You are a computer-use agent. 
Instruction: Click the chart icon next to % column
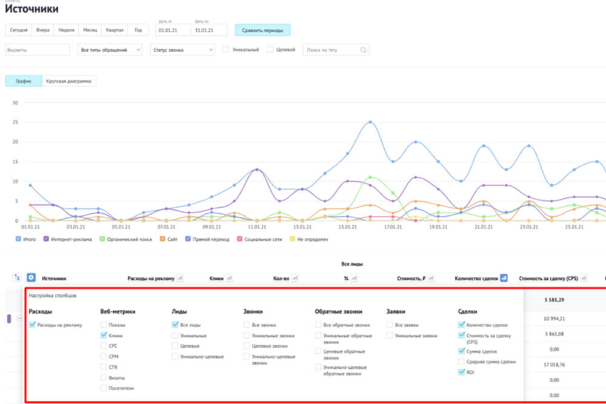point(354,278)
